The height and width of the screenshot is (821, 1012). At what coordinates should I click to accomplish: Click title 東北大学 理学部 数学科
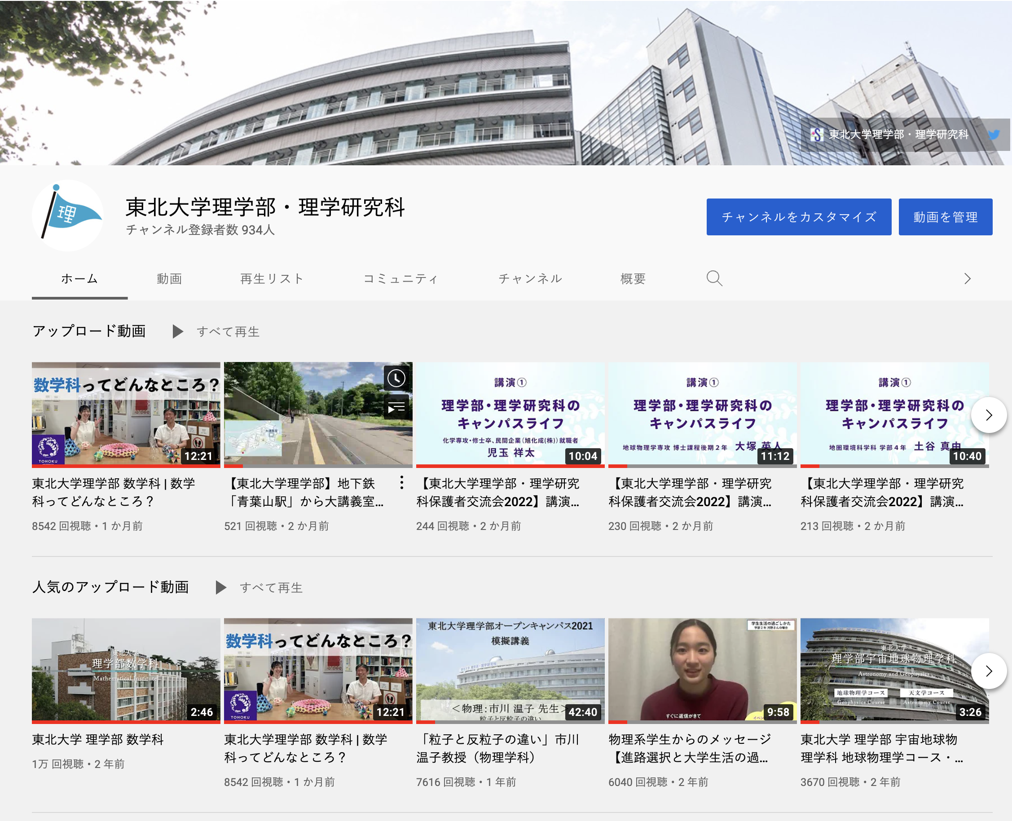coord(98,739)
